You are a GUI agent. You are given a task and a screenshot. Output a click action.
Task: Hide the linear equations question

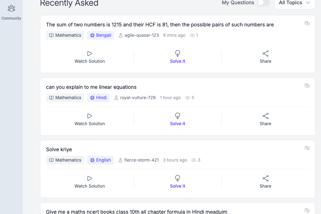pos(307,86)
